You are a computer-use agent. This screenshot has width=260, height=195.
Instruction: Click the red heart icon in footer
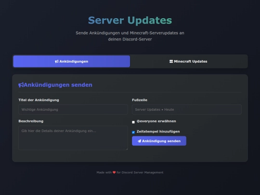114,172
